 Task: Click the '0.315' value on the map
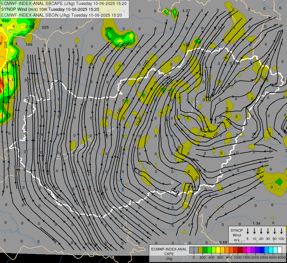point(235,63)
